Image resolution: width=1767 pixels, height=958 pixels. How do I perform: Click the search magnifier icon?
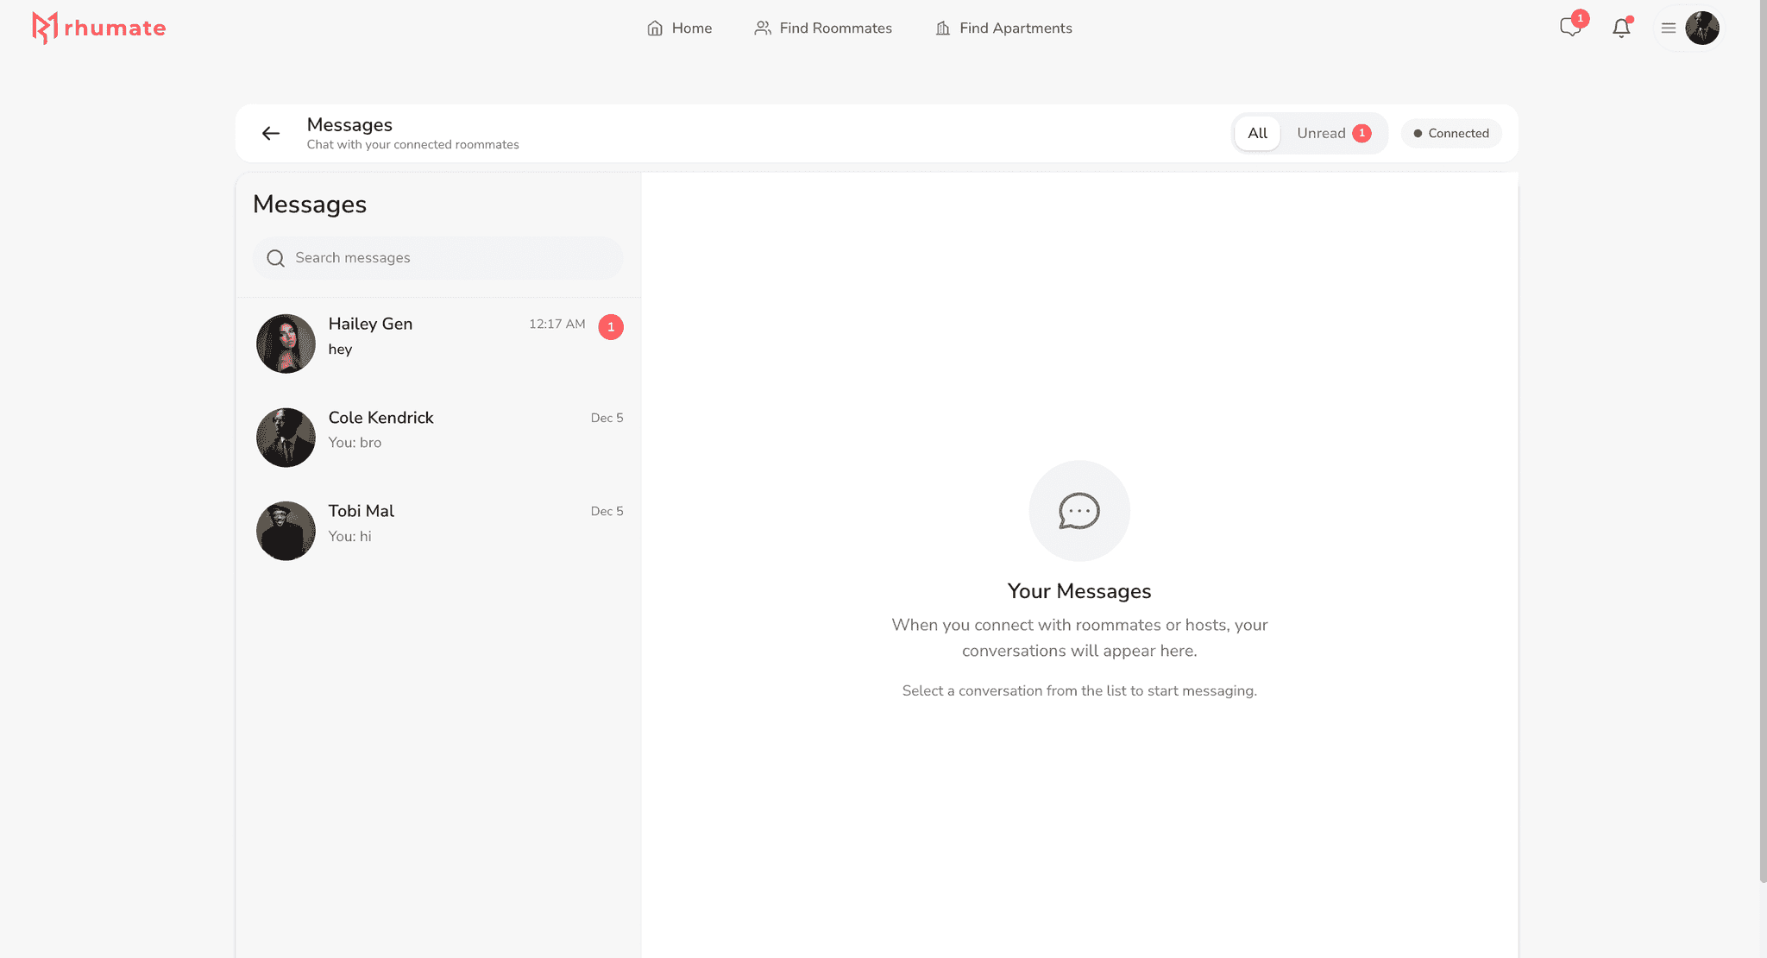[276, 258]
